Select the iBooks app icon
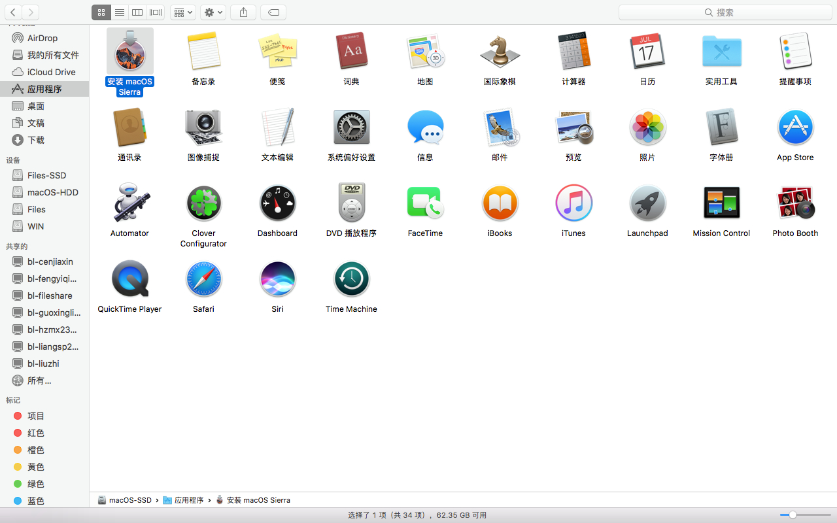 500,203
